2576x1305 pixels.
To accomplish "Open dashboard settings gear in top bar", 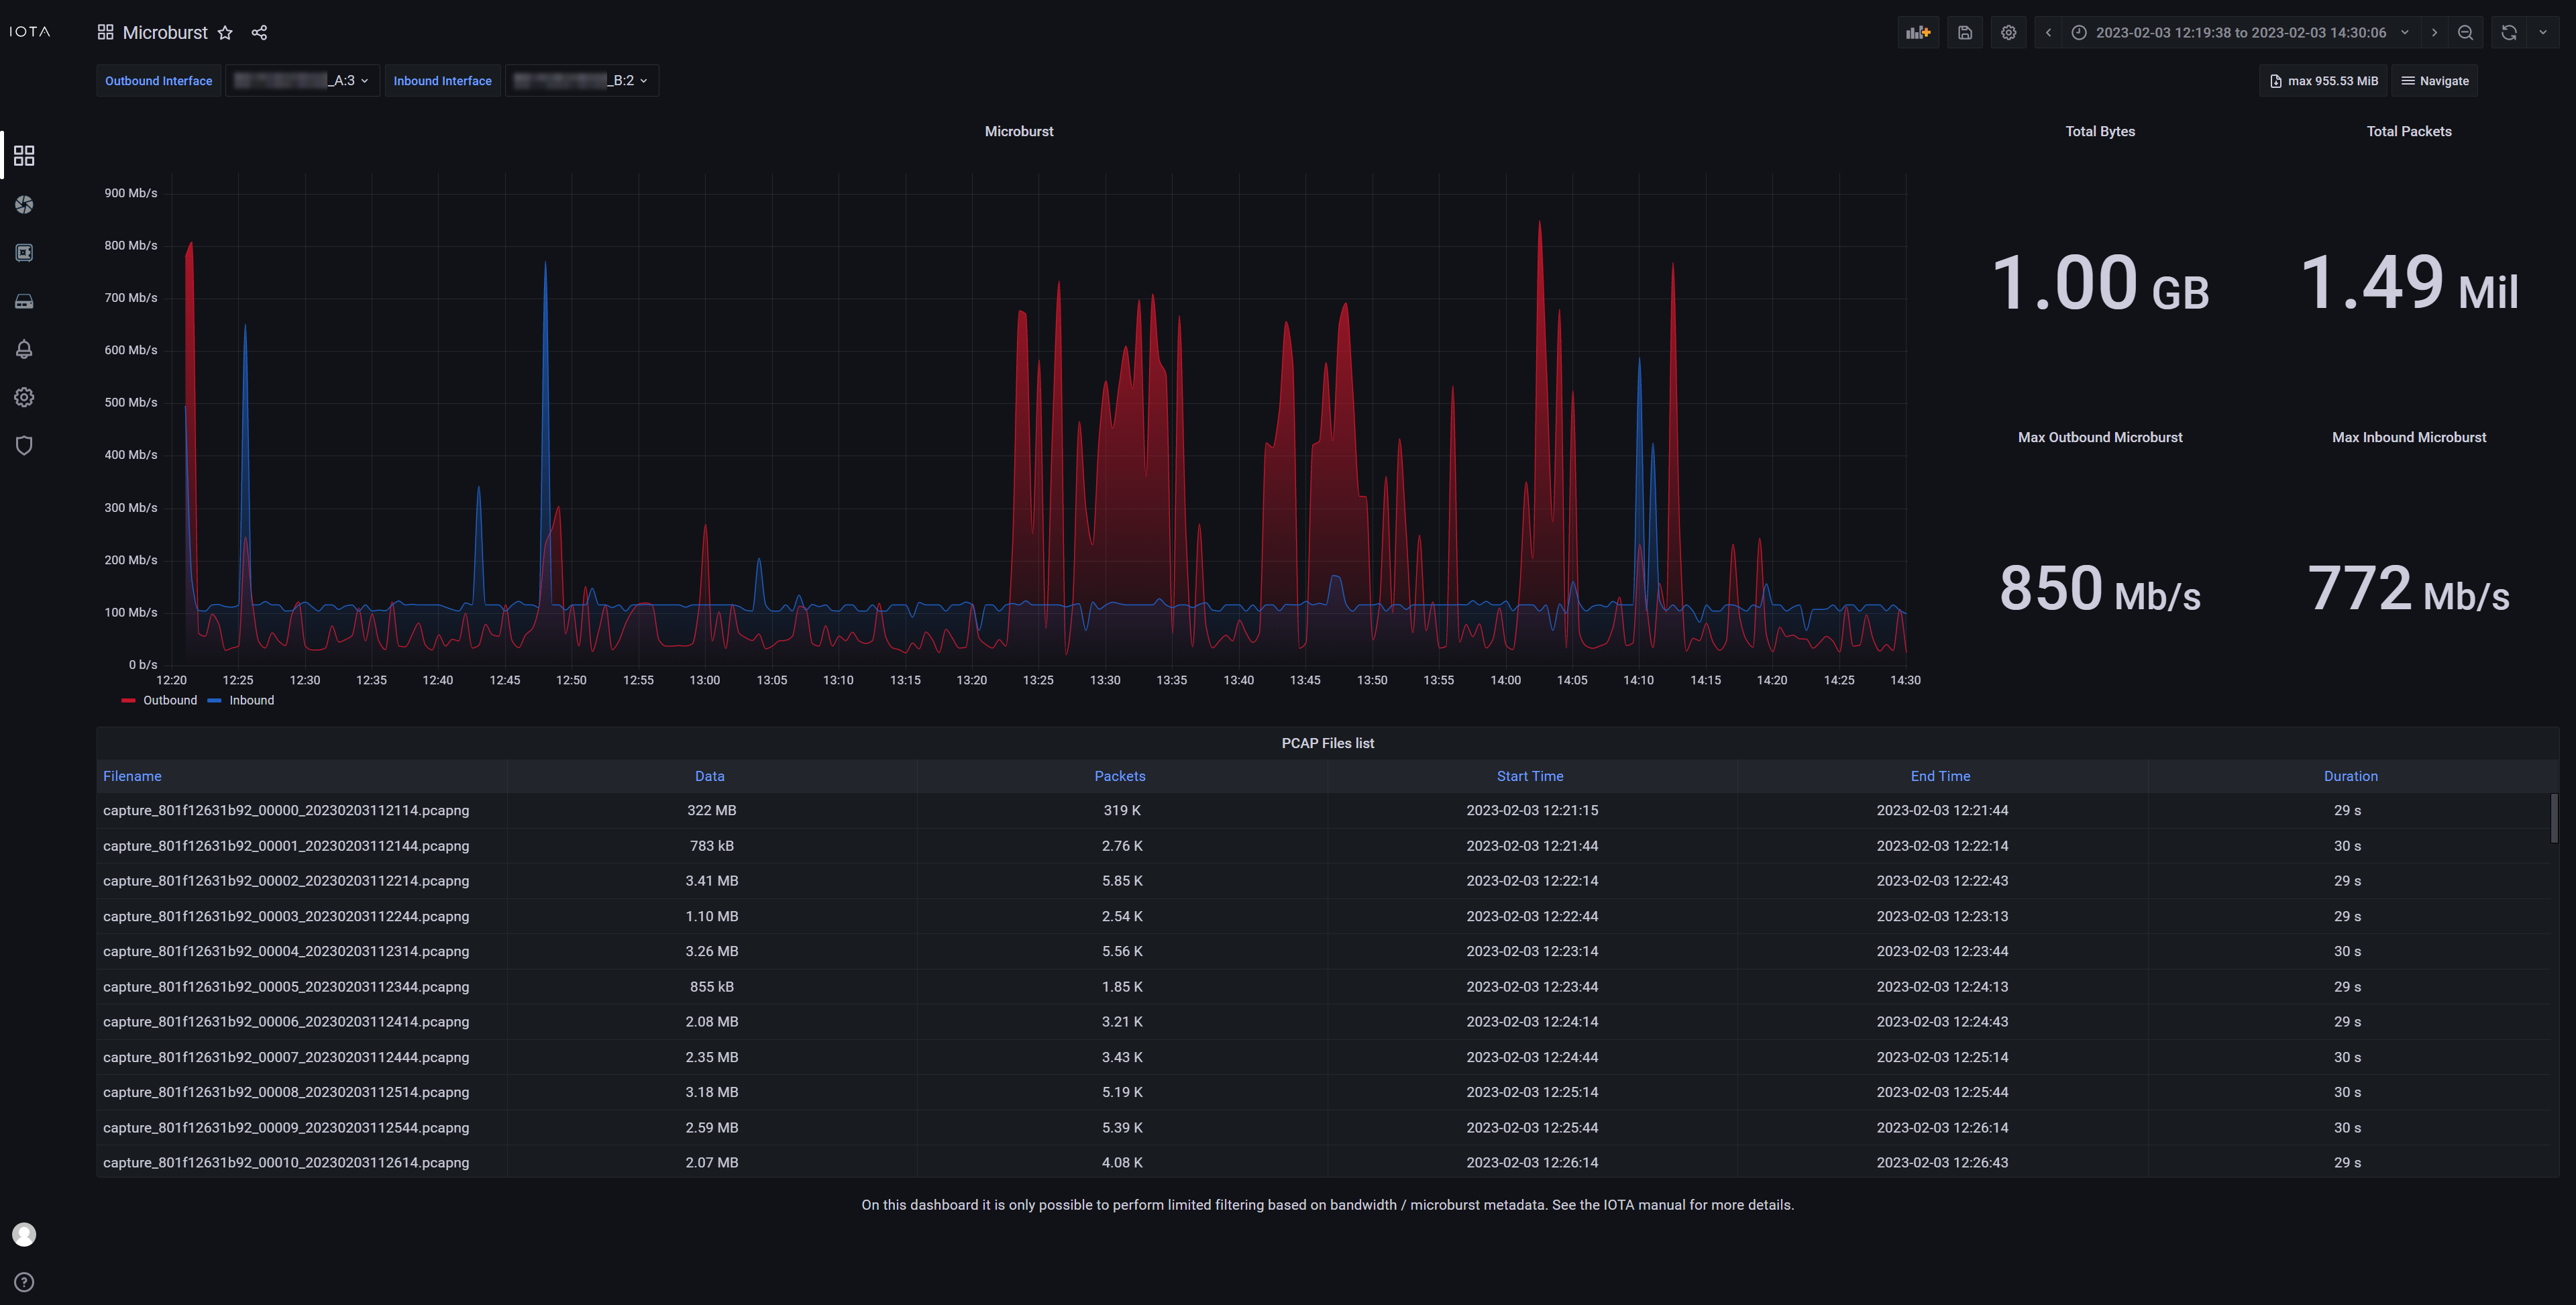I will pyautogui.click(x=2008, y=33).
